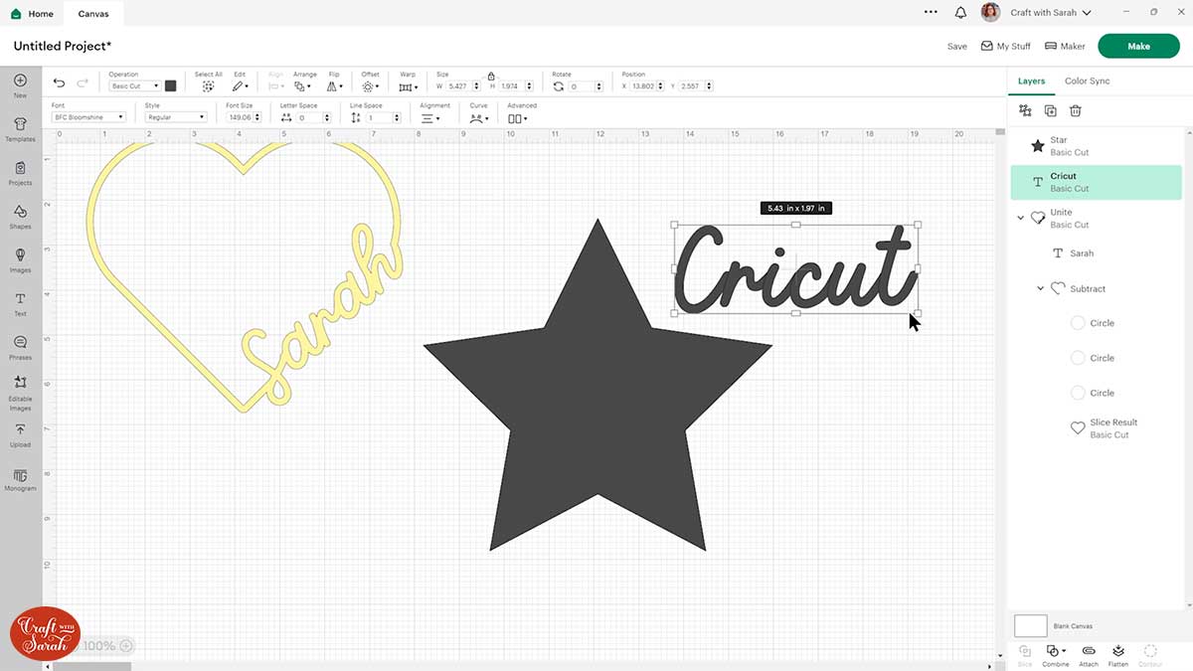Click the Flatten button

pos(1118,655)
